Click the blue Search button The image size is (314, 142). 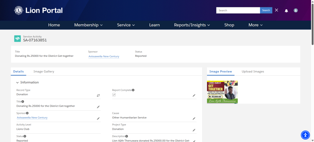pos(266,10)
